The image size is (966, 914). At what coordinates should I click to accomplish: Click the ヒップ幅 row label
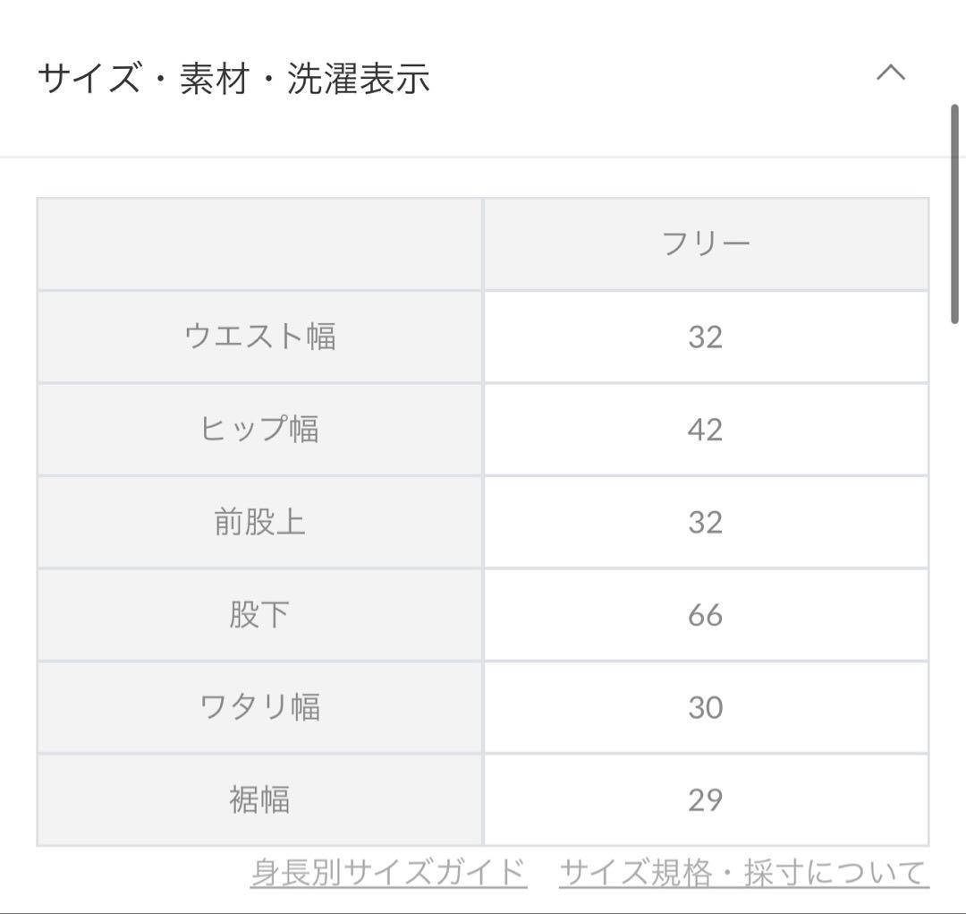[x=259, y=430]
